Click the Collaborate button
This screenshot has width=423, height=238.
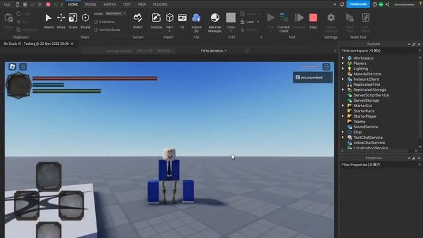358,5
